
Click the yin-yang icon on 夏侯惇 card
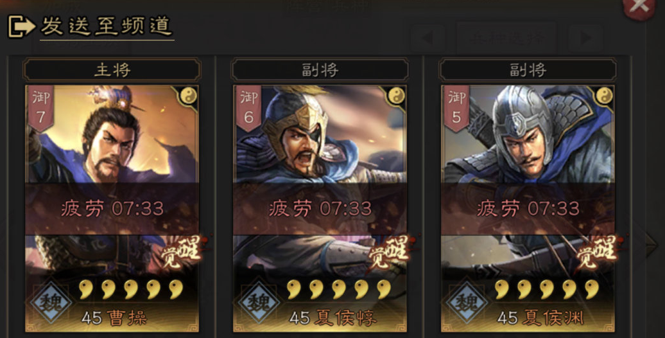(x=395, y=96)
